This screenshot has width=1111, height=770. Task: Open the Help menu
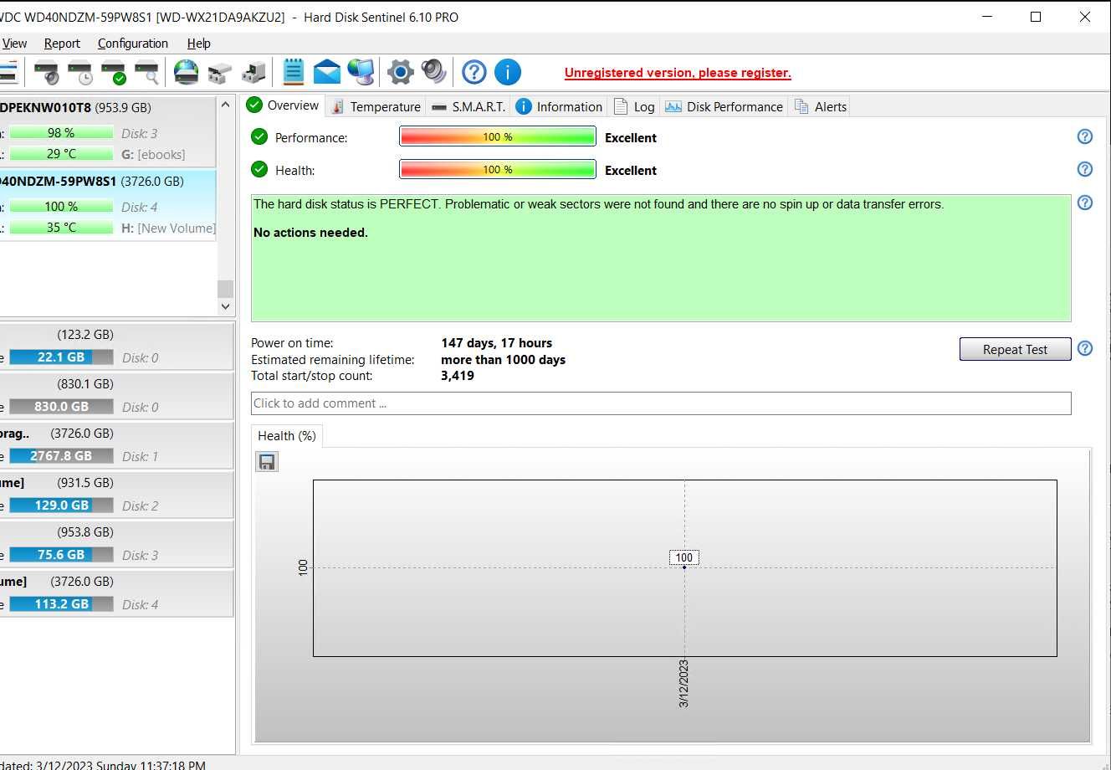tap(198, 44)
